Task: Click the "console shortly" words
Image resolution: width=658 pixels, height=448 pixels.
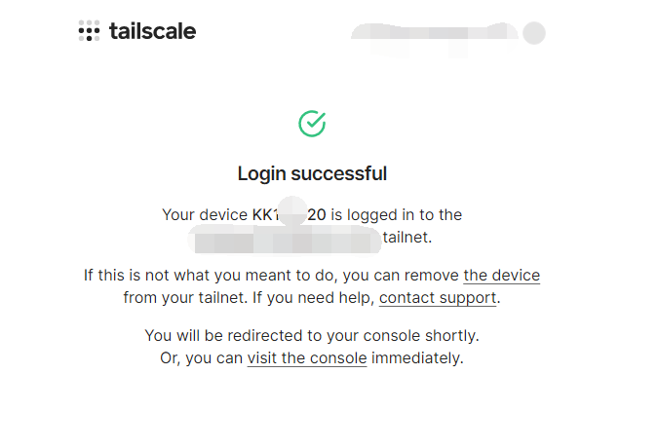Action: pos(421,336)
